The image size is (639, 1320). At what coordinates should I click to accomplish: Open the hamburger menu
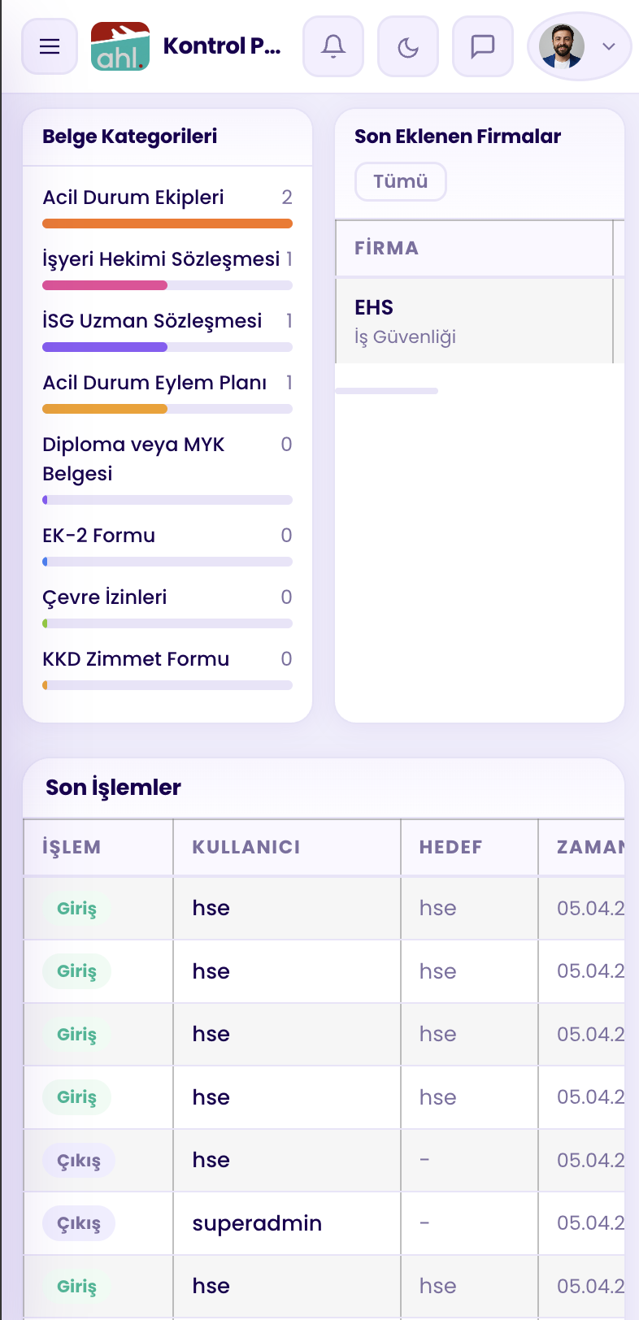tap(50, 46)
